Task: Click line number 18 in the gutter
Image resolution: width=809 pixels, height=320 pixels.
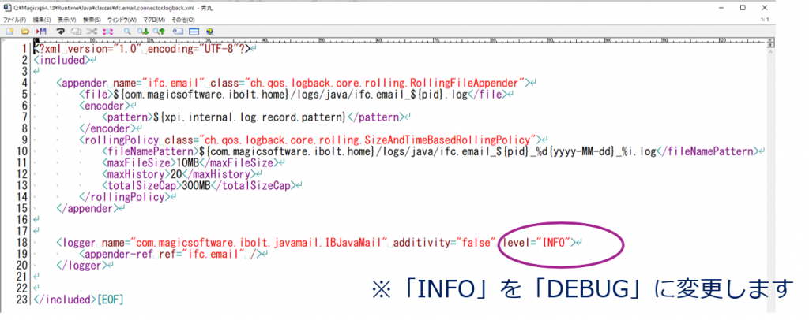Action: point(23,242)
